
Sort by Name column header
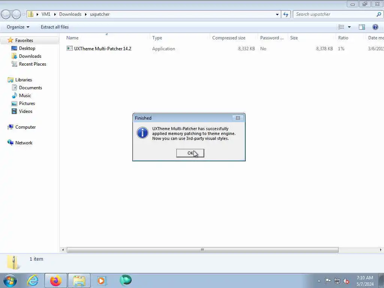(72, 38)
